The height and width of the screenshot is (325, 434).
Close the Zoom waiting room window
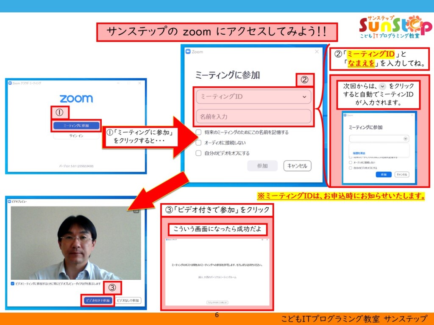coord(267,240)
